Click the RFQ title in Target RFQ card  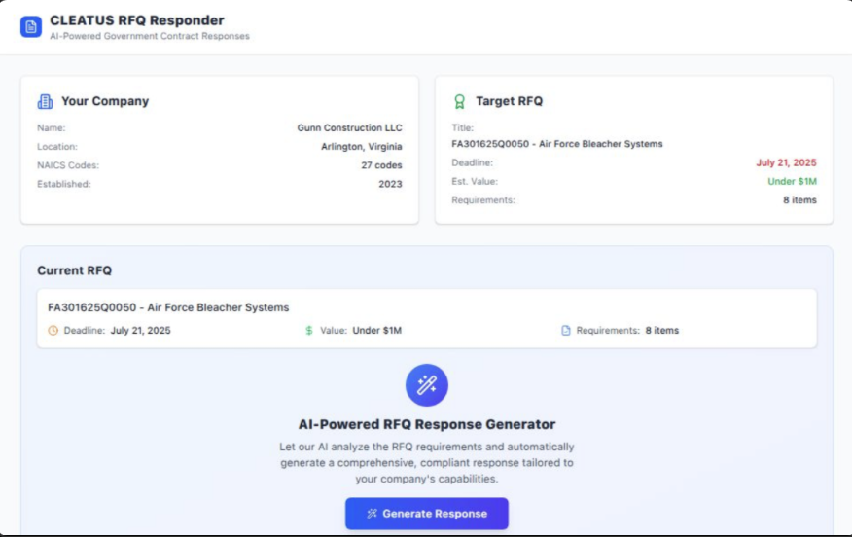click(557, 144)
